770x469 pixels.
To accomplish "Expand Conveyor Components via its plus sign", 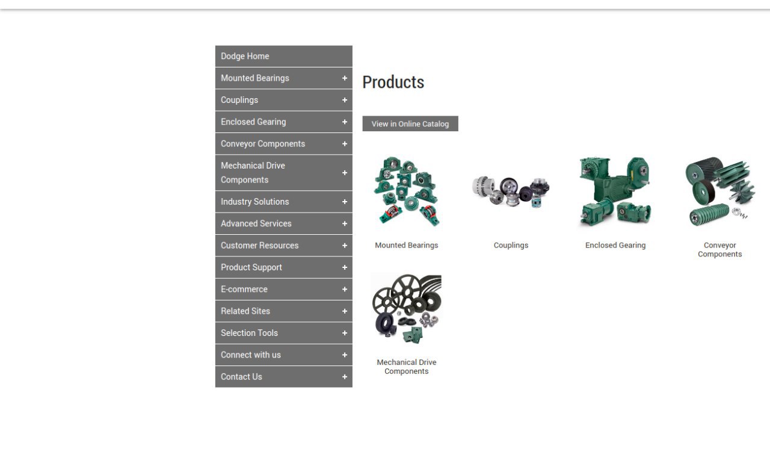I will [x=345, y=144].
